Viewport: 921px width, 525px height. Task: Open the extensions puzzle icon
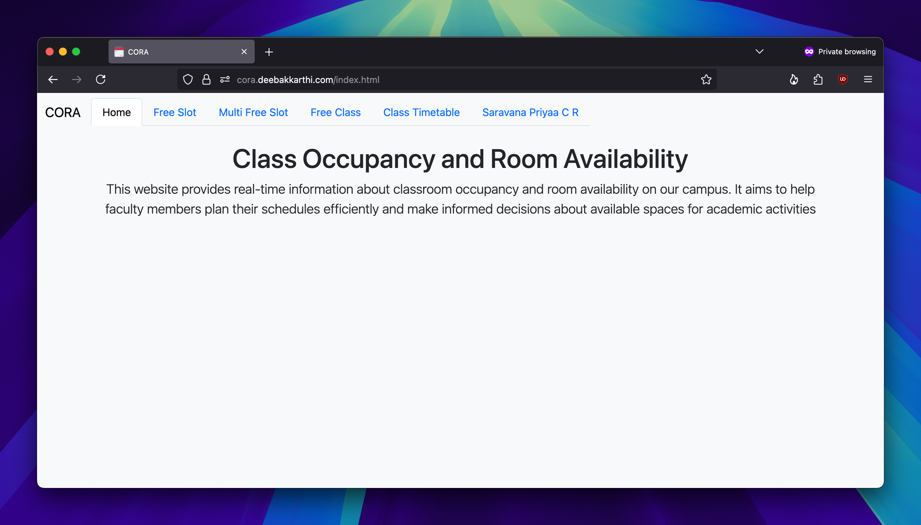point(818,79)
